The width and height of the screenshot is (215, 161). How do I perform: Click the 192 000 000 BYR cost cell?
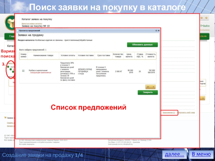(x=151, y=71)
